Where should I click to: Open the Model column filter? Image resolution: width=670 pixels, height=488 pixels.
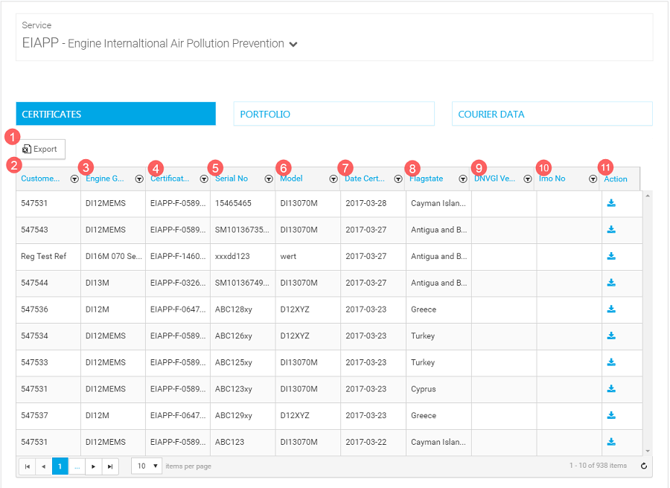(x=333, y=179)
